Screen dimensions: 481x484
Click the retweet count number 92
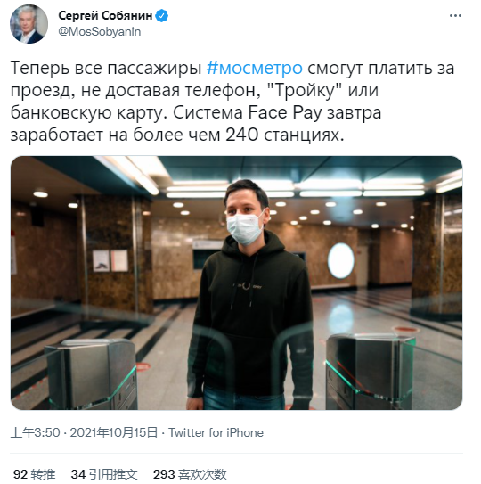click(x=20, y=474)
